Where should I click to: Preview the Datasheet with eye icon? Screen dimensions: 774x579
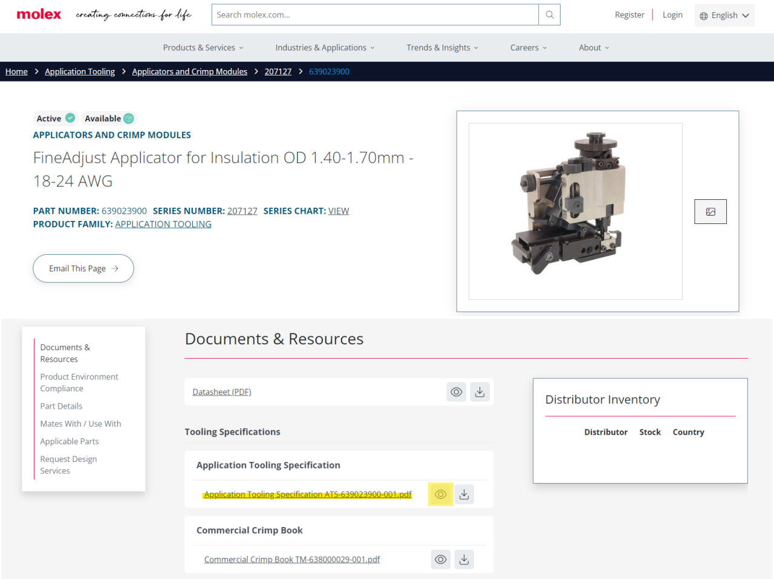click(x=457, y=392)
